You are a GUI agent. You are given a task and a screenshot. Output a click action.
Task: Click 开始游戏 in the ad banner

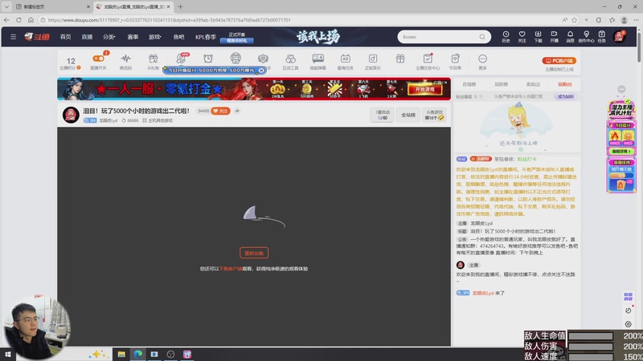(x=425, y=89)
